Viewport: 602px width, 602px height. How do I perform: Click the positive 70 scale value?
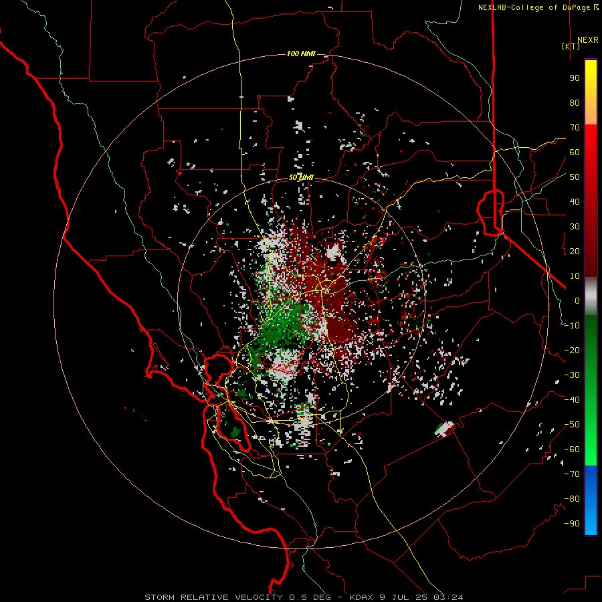575,128
